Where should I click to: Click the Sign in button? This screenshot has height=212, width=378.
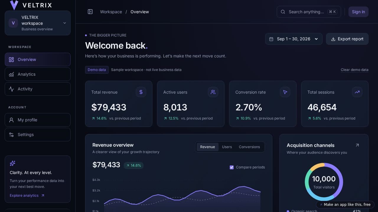pyautogui.click(x=359, y=12)
